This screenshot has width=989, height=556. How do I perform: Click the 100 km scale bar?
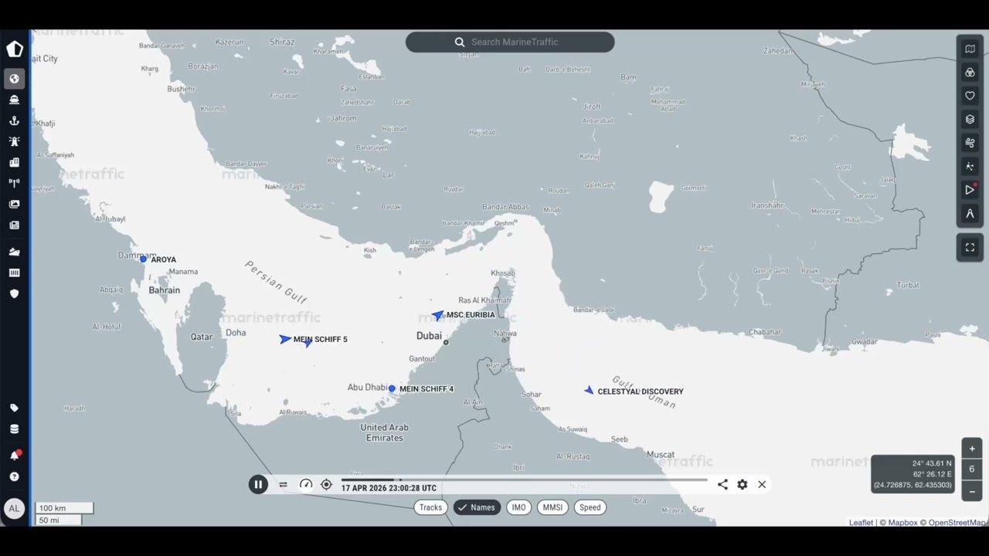click(x=64, y=508)
